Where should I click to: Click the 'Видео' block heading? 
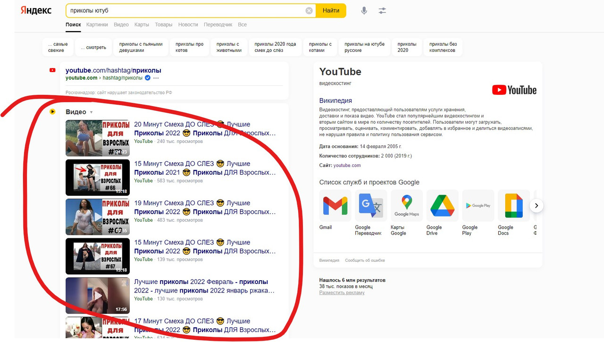coord(76,112)
